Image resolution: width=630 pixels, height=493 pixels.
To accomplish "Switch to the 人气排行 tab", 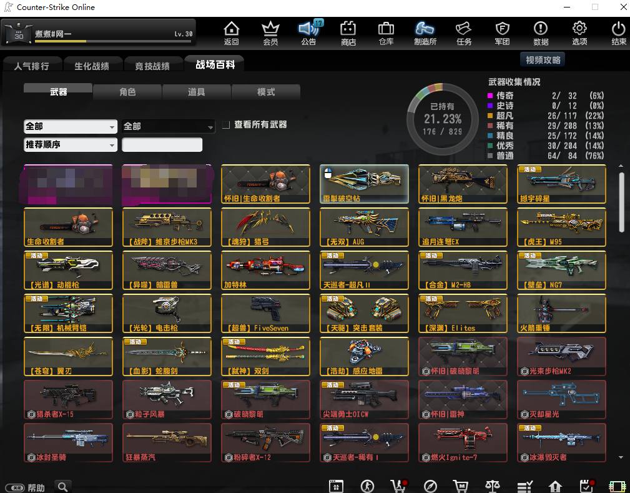I will click(32, 66).
